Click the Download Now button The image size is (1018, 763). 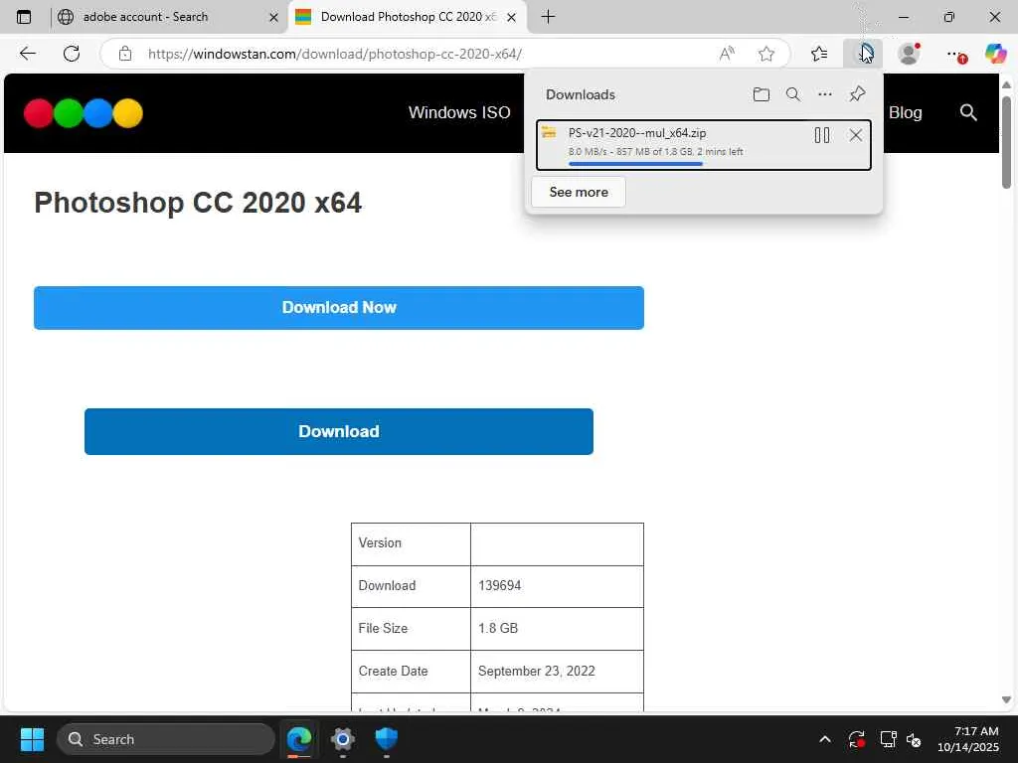(339, 308)
